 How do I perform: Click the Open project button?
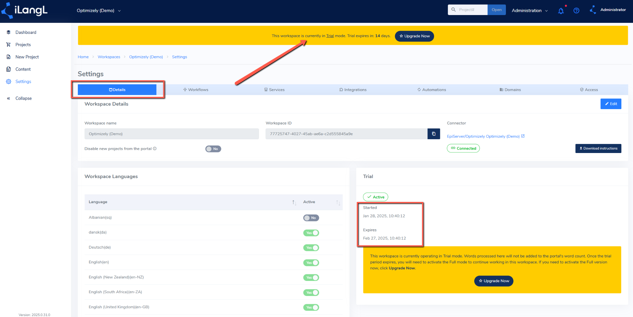click(496, 10)
